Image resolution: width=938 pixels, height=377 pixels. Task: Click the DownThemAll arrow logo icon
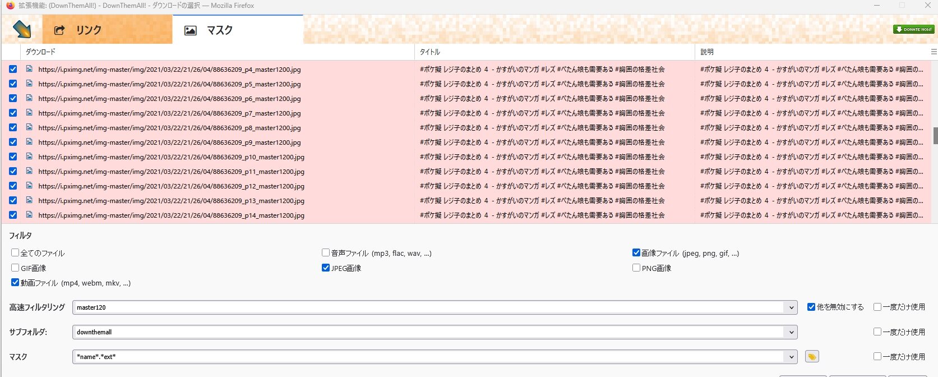coord(22,29)
